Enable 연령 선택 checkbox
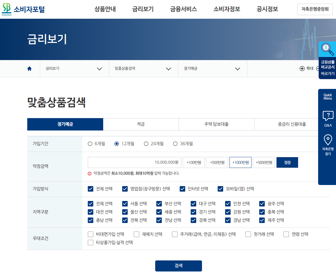This screenshot has height=272, width=336. (286, 234)
